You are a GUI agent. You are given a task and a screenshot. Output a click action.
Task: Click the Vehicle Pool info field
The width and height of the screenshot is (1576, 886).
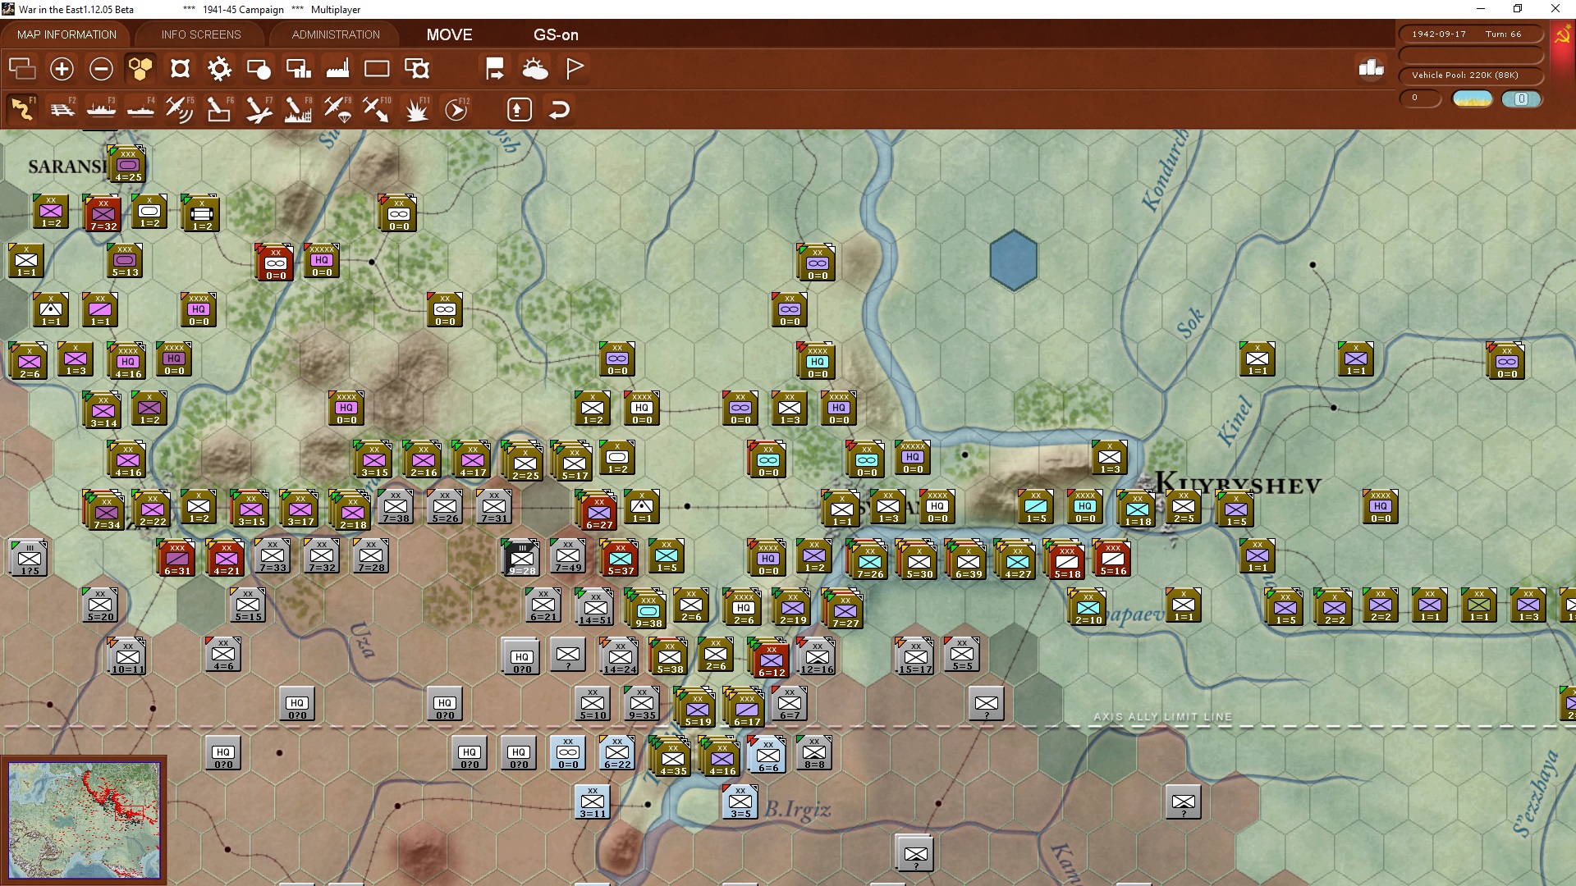(x=1469, y=75)
